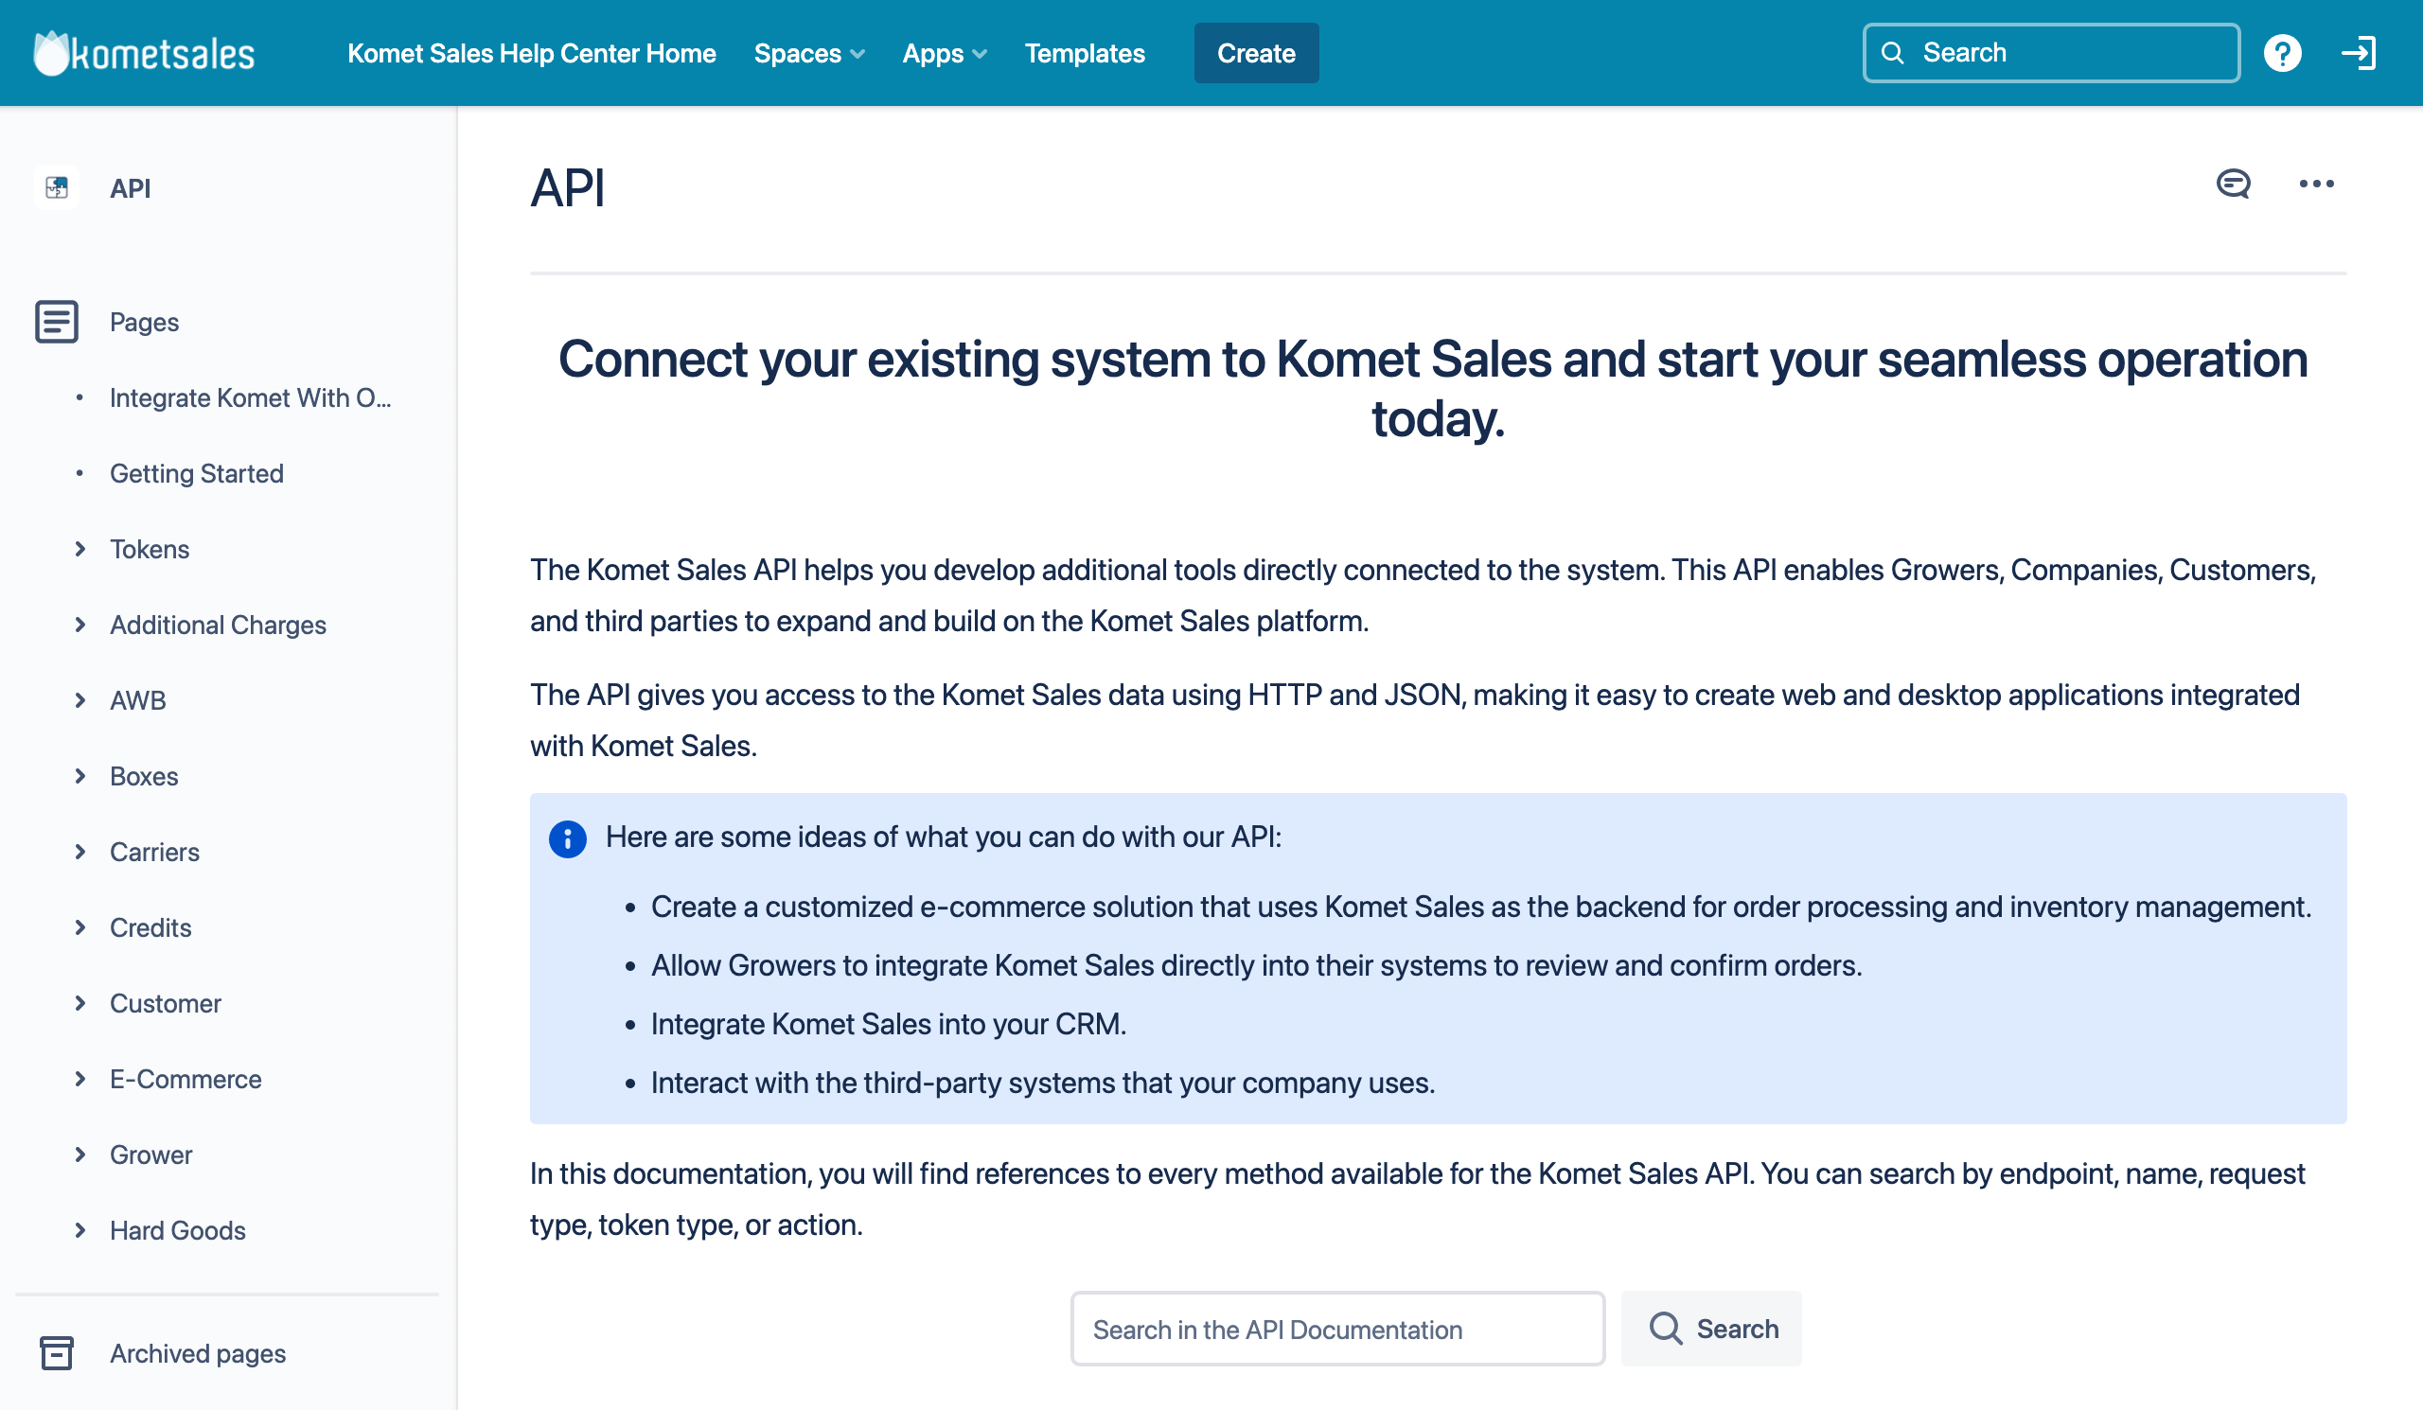Image resolution: width=2423 pixels, height=1410 pixels.
Task: Expand the Tokens tree node
Action: coord(80,549)
